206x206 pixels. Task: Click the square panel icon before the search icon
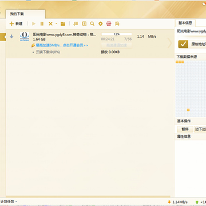click(84, 23)
